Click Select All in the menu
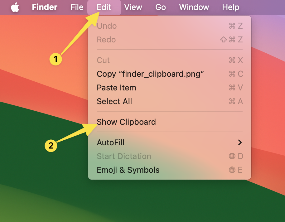285x222 pixels. [x=114, y=101]
